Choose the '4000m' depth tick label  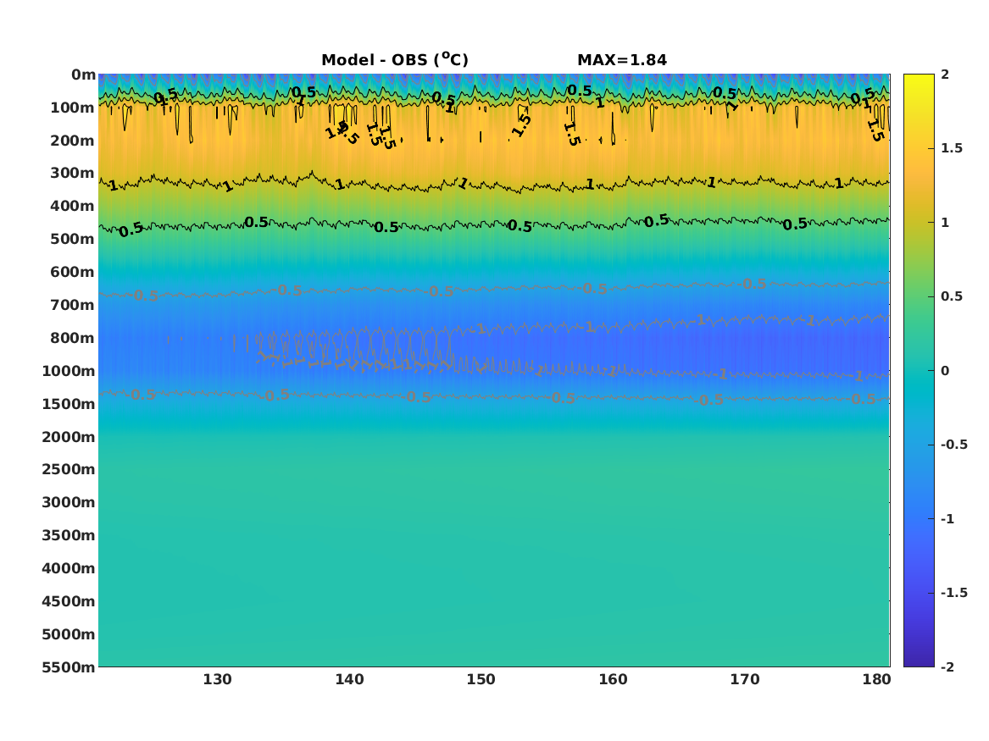pos(69,568)
